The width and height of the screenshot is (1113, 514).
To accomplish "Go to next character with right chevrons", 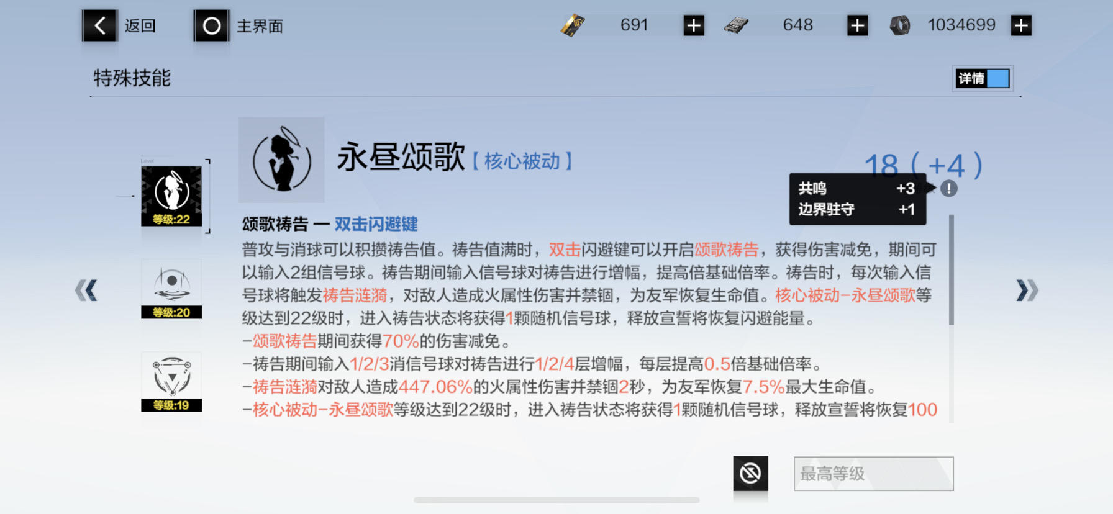I will (x=1027, y=290).
